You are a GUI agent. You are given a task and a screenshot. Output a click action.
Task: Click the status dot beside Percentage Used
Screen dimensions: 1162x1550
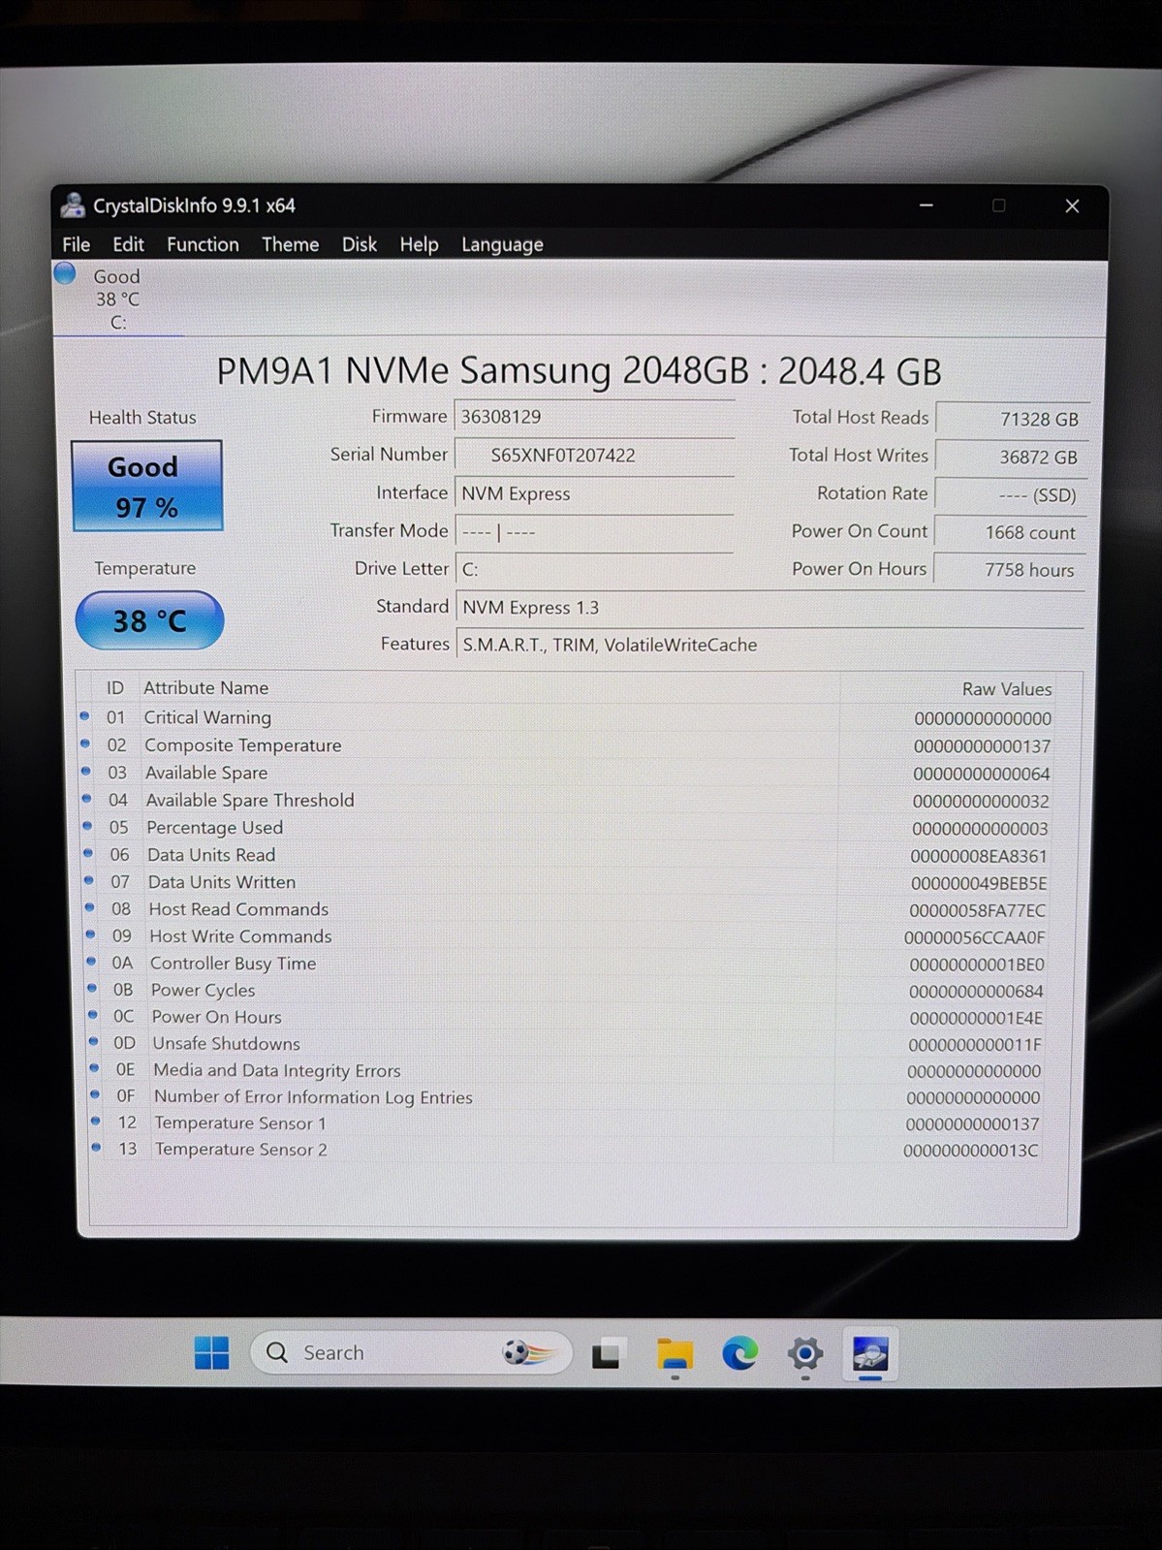click(87, 826)
